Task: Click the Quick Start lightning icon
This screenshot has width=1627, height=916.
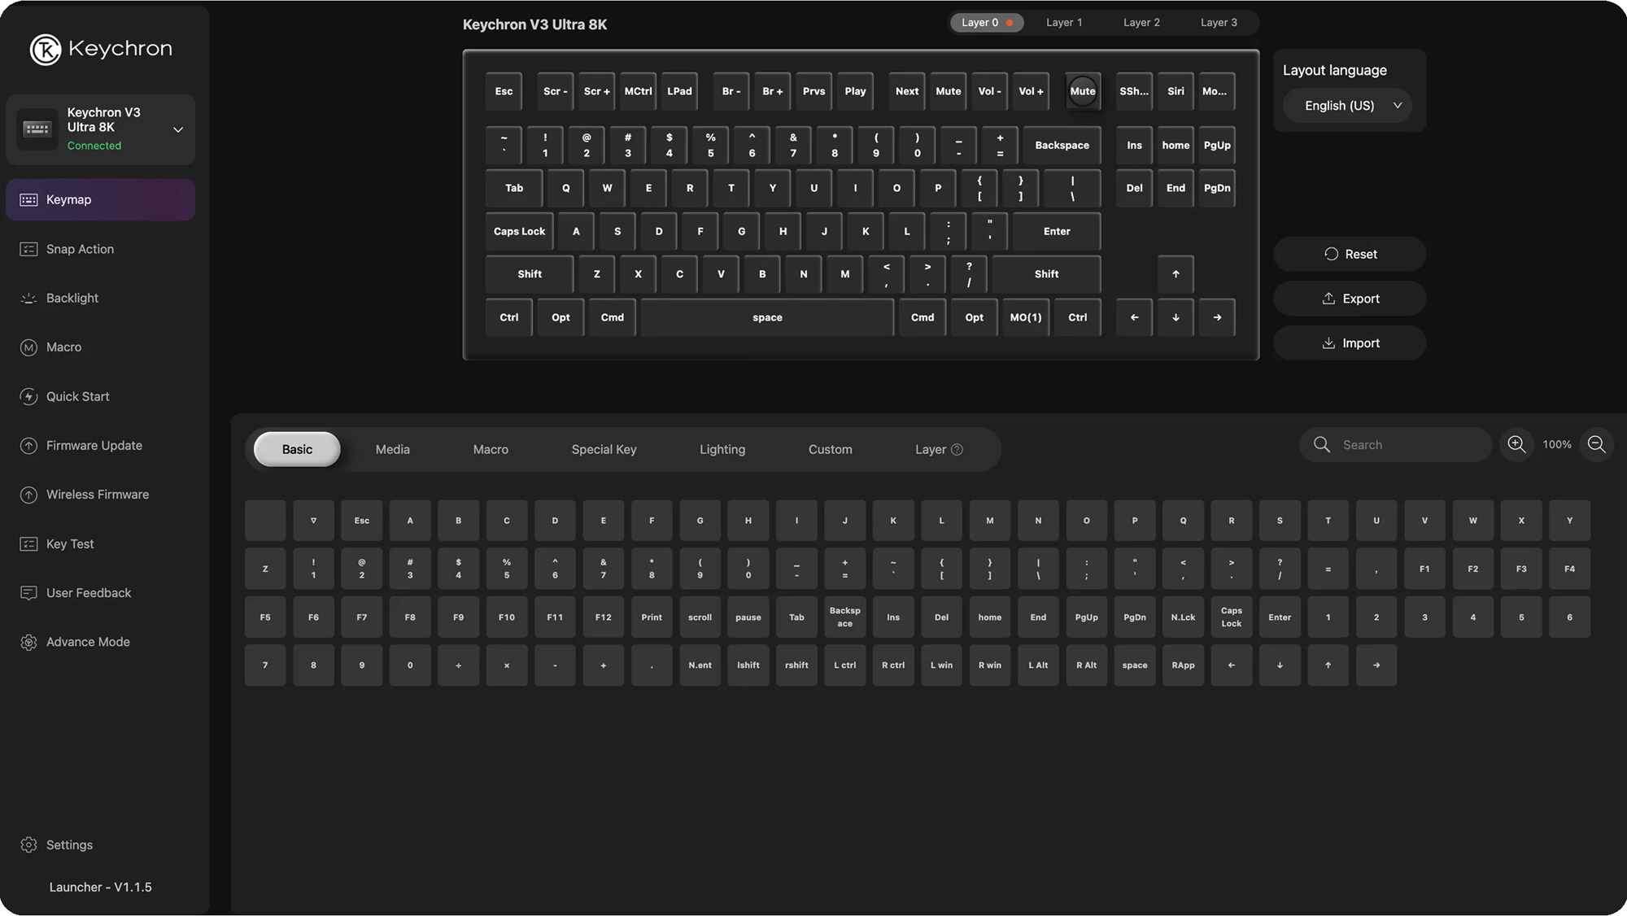Action: tap(28, 397)
